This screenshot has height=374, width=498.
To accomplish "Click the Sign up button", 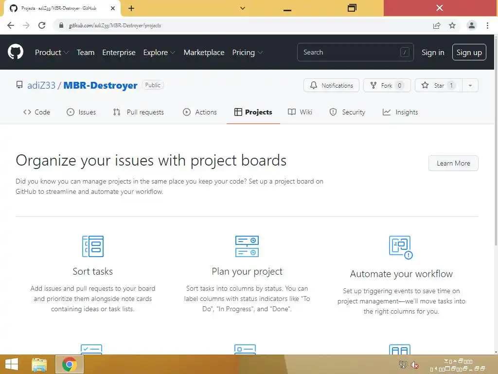I will point(469,52).
